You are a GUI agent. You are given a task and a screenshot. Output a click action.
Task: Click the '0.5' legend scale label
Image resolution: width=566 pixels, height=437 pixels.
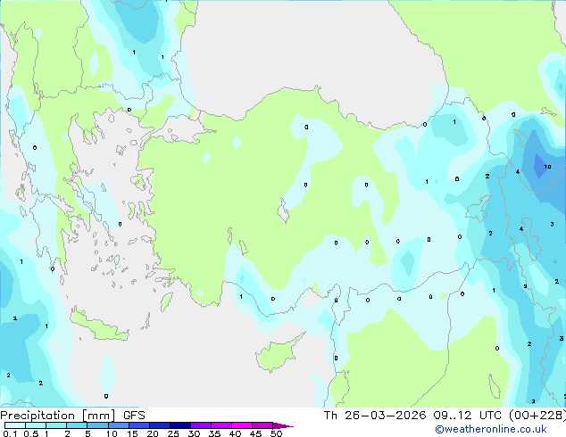[31, 433]
